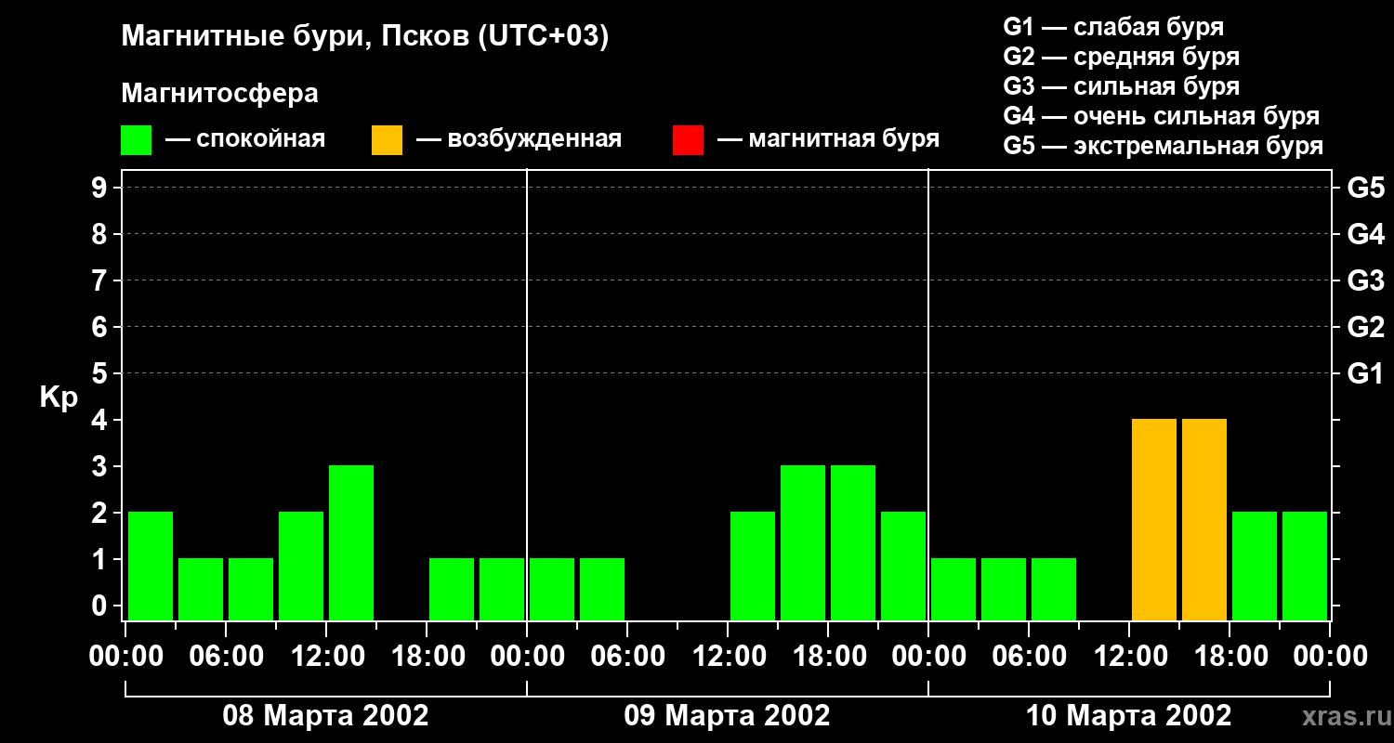
Task: Select the chart title 'Магнитные бури, Псков (UTC+03)'
Action: 365,37
